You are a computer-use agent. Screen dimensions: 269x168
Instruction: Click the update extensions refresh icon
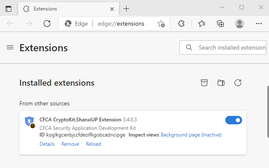click(238, 83)
